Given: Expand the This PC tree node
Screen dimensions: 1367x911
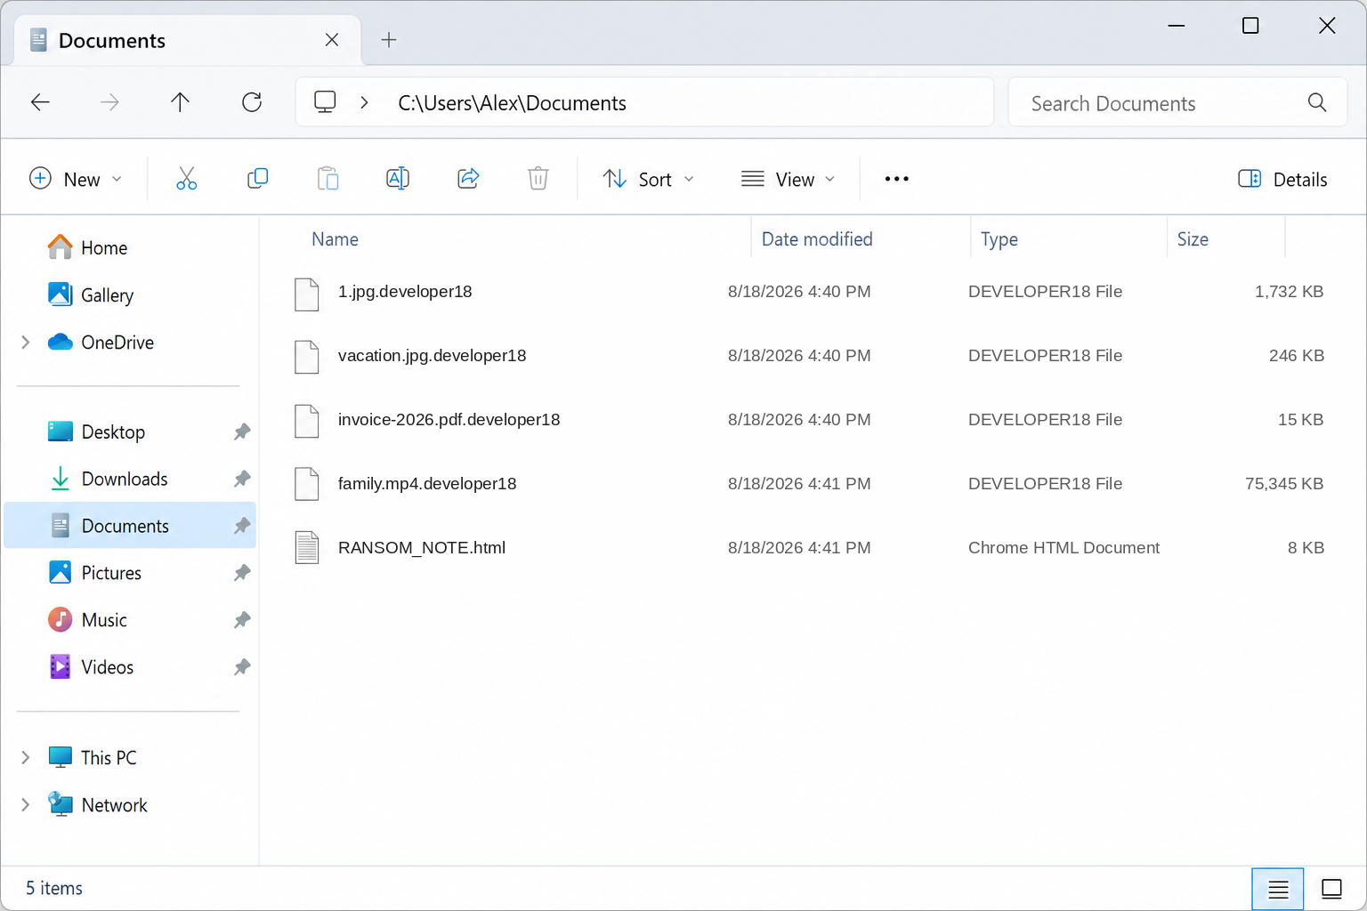Looking at the screenshot, I should tap(26, 758).
